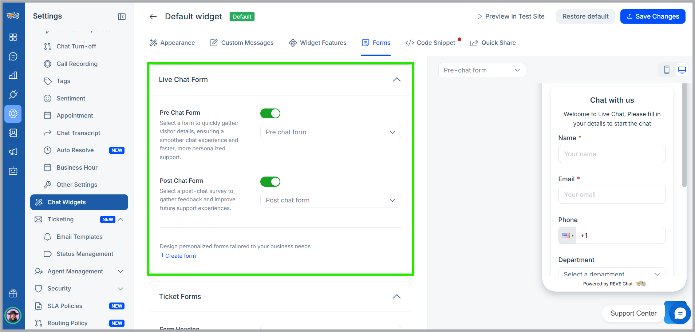Open the dashboard grid icon in left rail
695x332 pixels.
pos(13,37)
